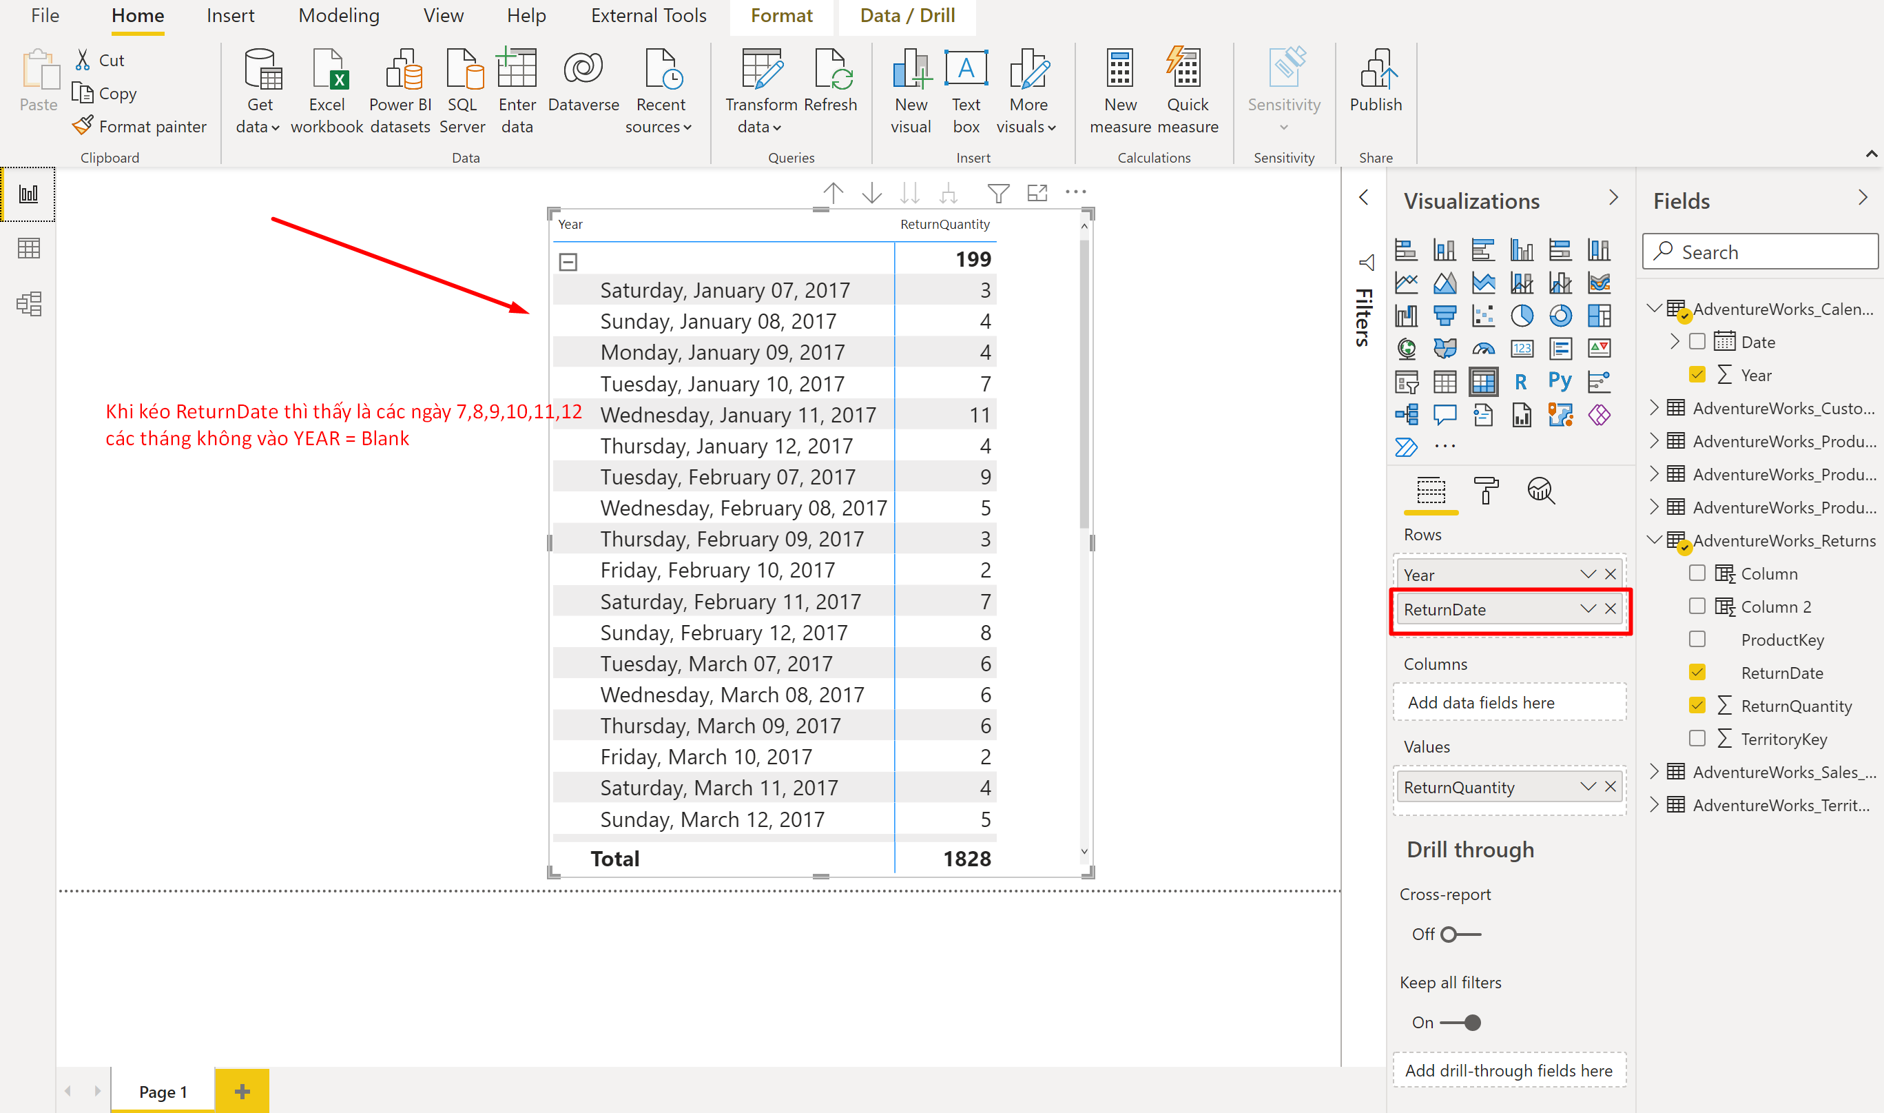Open the File menu

pyautogui.click(x=45, y=16)
